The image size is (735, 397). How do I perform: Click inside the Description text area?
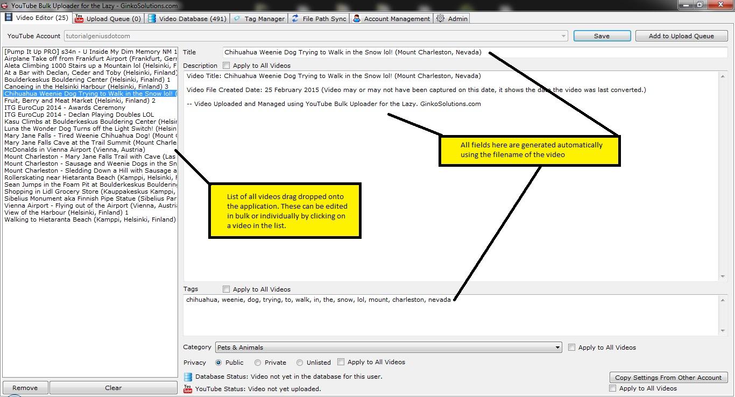point(451,175)
